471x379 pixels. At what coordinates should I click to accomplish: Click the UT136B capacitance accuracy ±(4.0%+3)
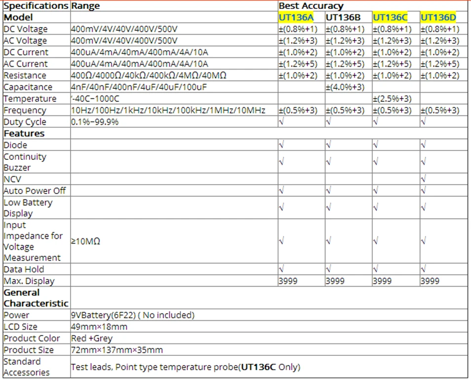tap(345, 87)
